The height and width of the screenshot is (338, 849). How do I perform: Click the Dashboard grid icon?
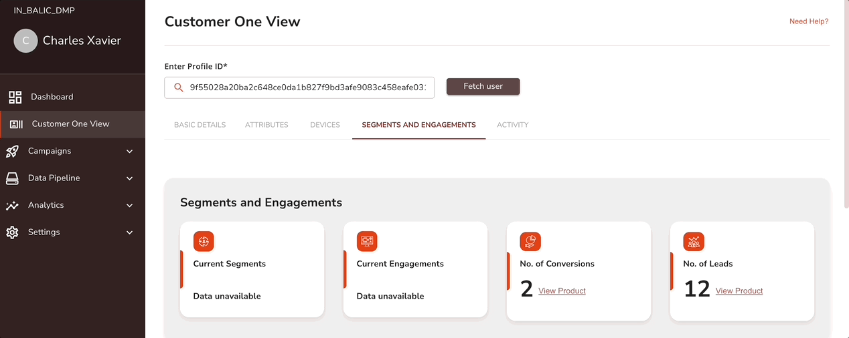pos(15,97)
